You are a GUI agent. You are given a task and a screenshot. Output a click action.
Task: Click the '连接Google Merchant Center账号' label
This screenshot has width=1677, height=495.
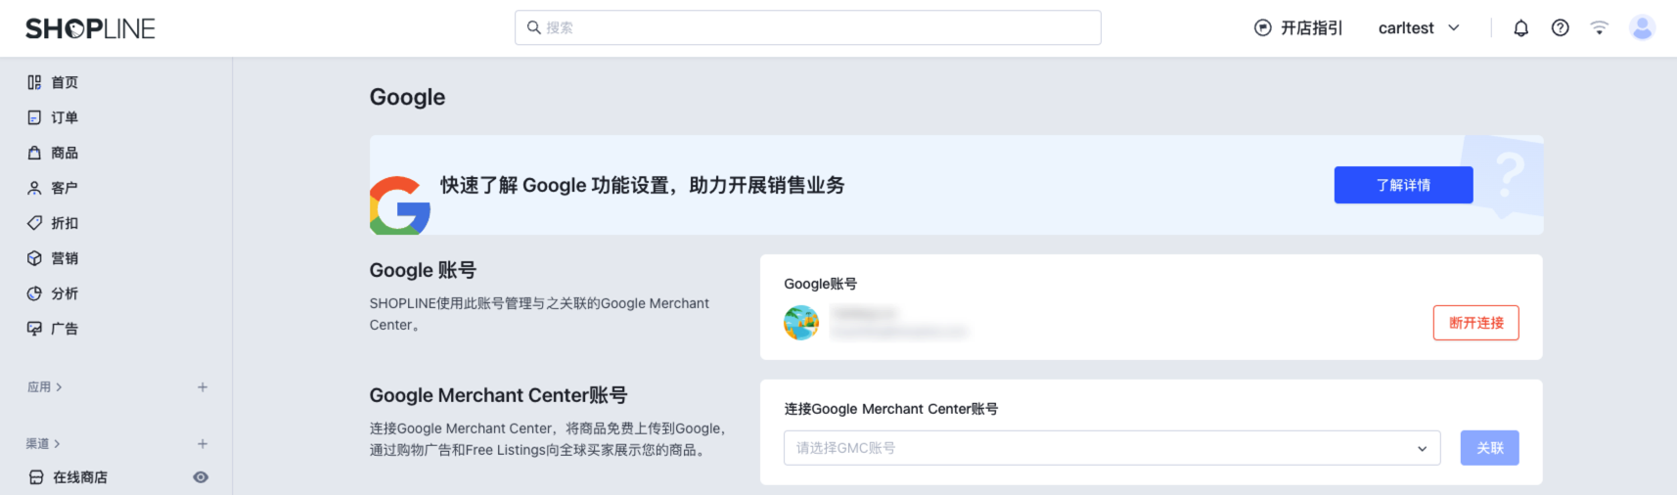click(x=890, y=409)
